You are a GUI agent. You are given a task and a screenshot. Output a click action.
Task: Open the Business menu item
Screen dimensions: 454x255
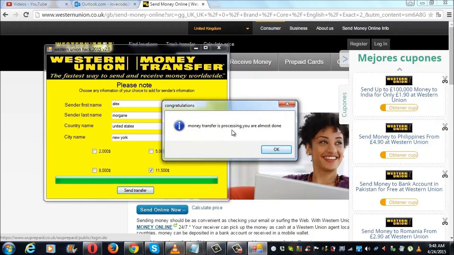pos(298,28)
